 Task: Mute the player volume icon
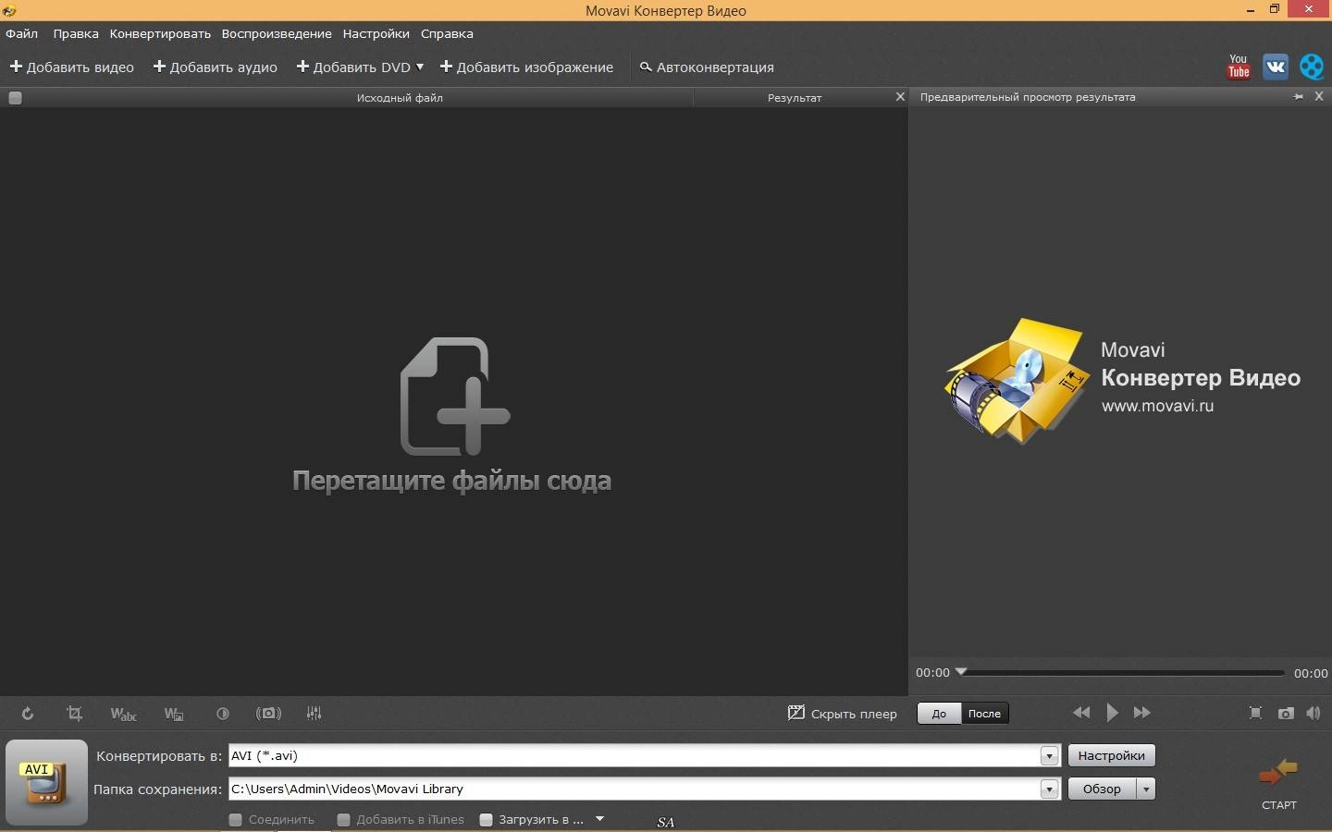coord(1313,713)
